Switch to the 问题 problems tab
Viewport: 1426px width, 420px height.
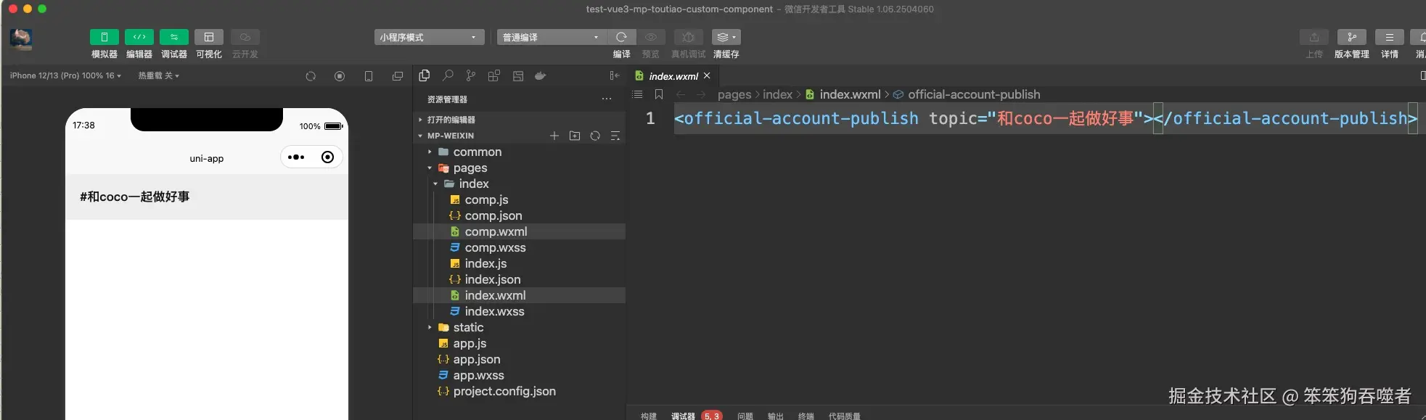tap(745, 416)
